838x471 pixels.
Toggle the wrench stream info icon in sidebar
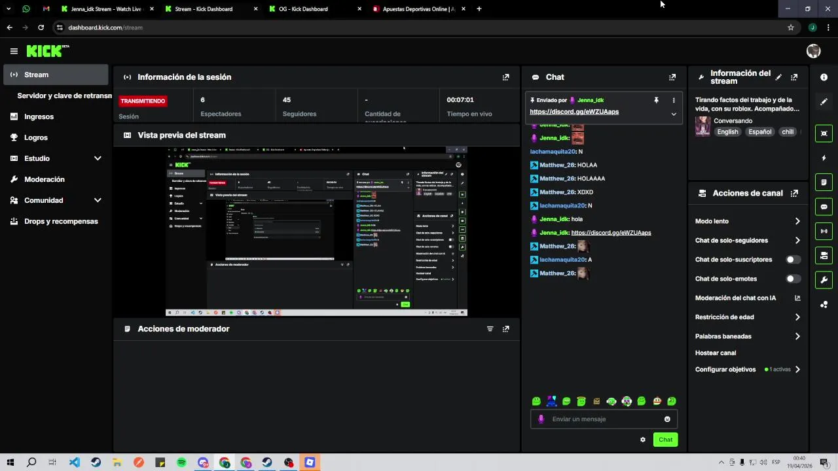coord(824,280)
